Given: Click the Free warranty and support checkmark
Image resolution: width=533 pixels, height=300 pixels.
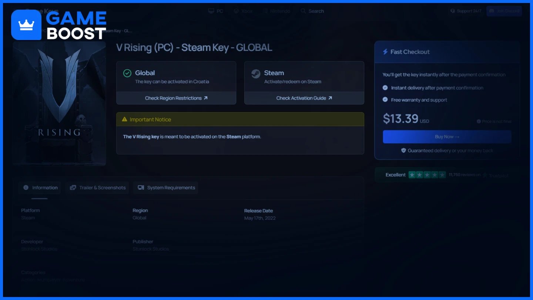Looking at the screenshot, I should (385, 100).
